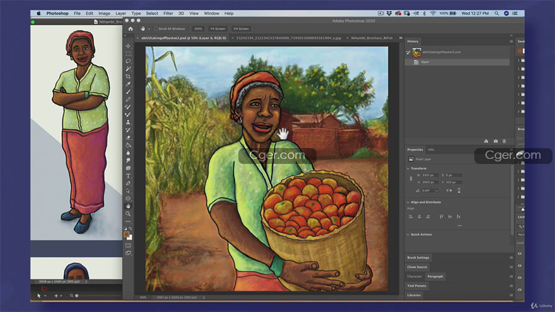Click flip vertical button in Transform
Viewport: 555px width, 312px height.
pos(459,190)
